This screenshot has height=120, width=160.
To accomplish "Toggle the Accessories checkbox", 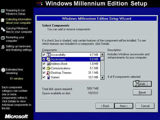I will point(44,59).
